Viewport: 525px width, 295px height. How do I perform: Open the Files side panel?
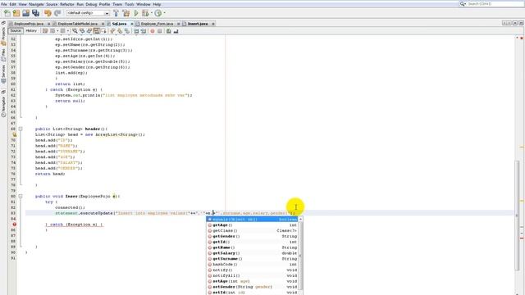(3, 55)
